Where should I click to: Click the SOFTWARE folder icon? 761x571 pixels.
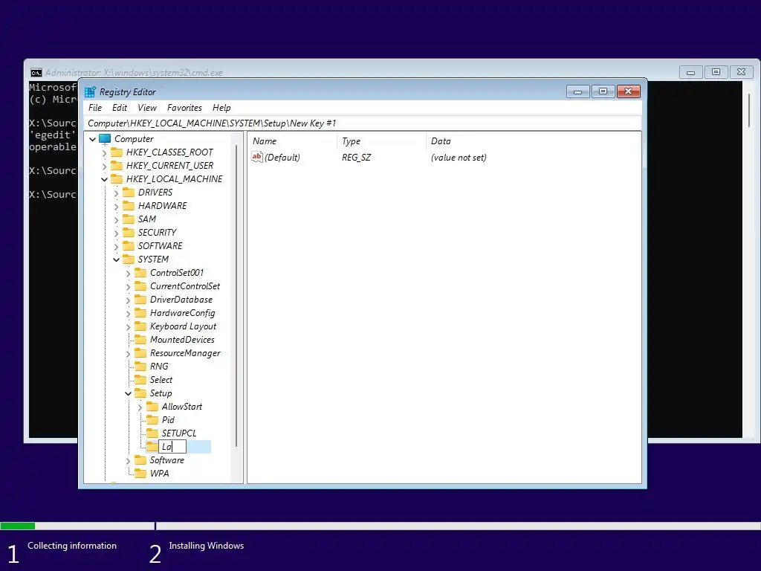(129, 245)
